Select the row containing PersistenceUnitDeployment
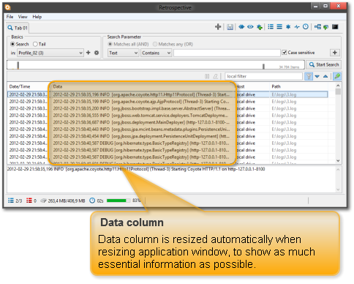 click(167, 136)
